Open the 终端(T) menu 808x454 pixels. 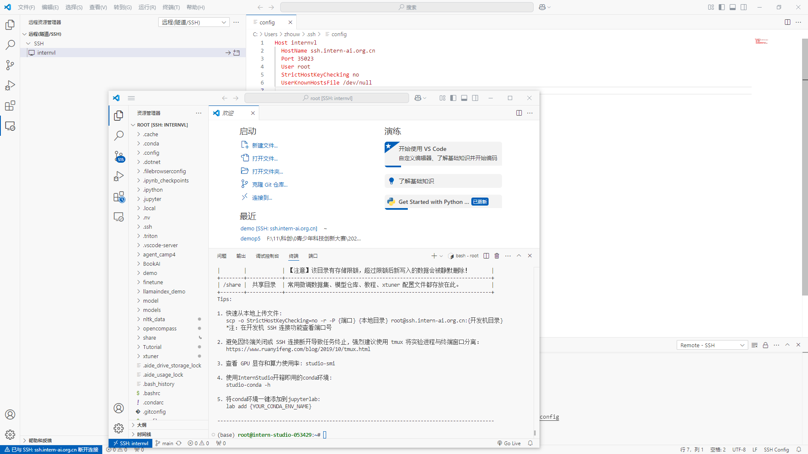point(171,7)
